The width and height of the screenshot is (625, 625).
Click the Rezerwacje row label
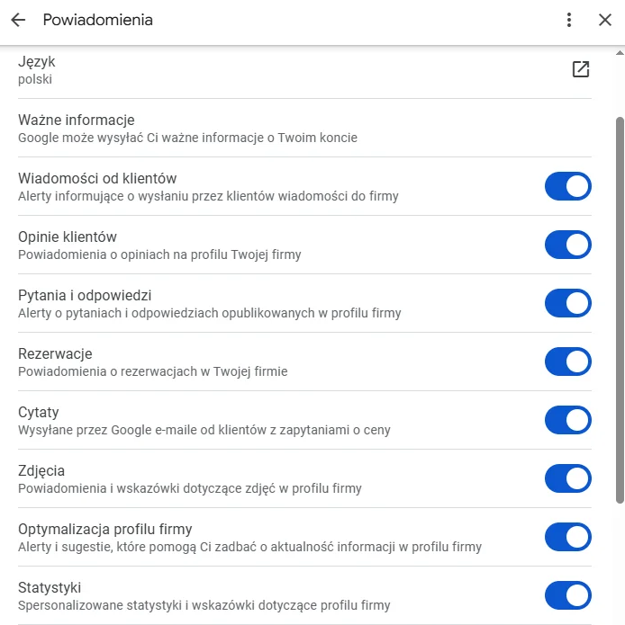[x=55, y=353]
